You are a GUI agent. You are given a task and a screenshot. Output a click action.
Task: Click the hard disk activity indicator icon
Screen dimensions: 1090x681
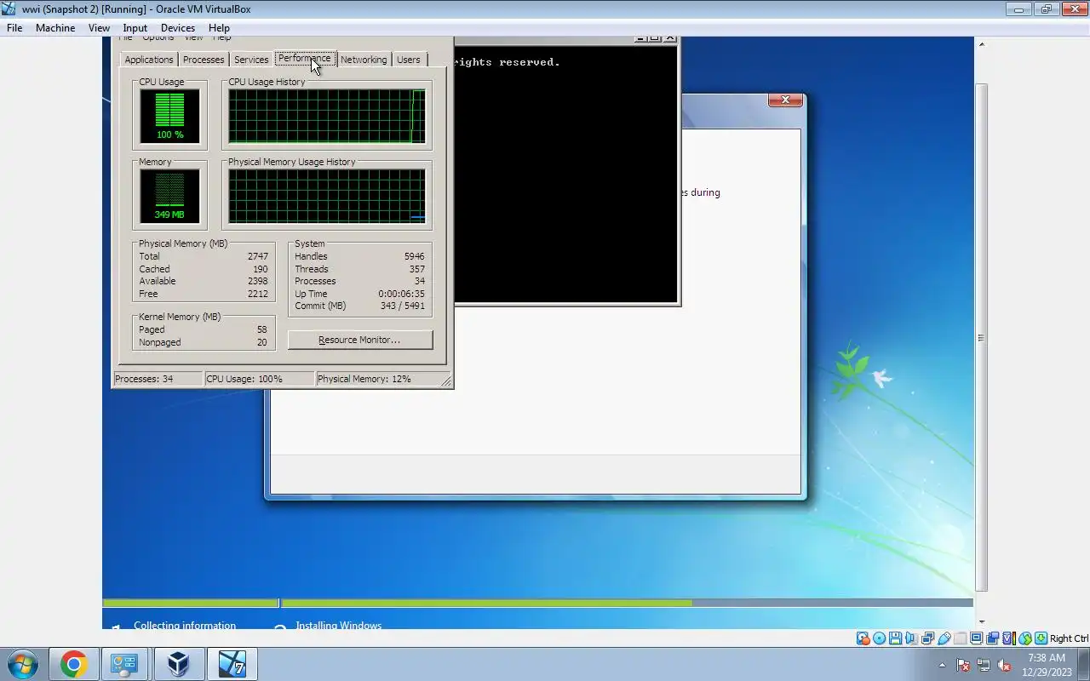coord(863,638)
